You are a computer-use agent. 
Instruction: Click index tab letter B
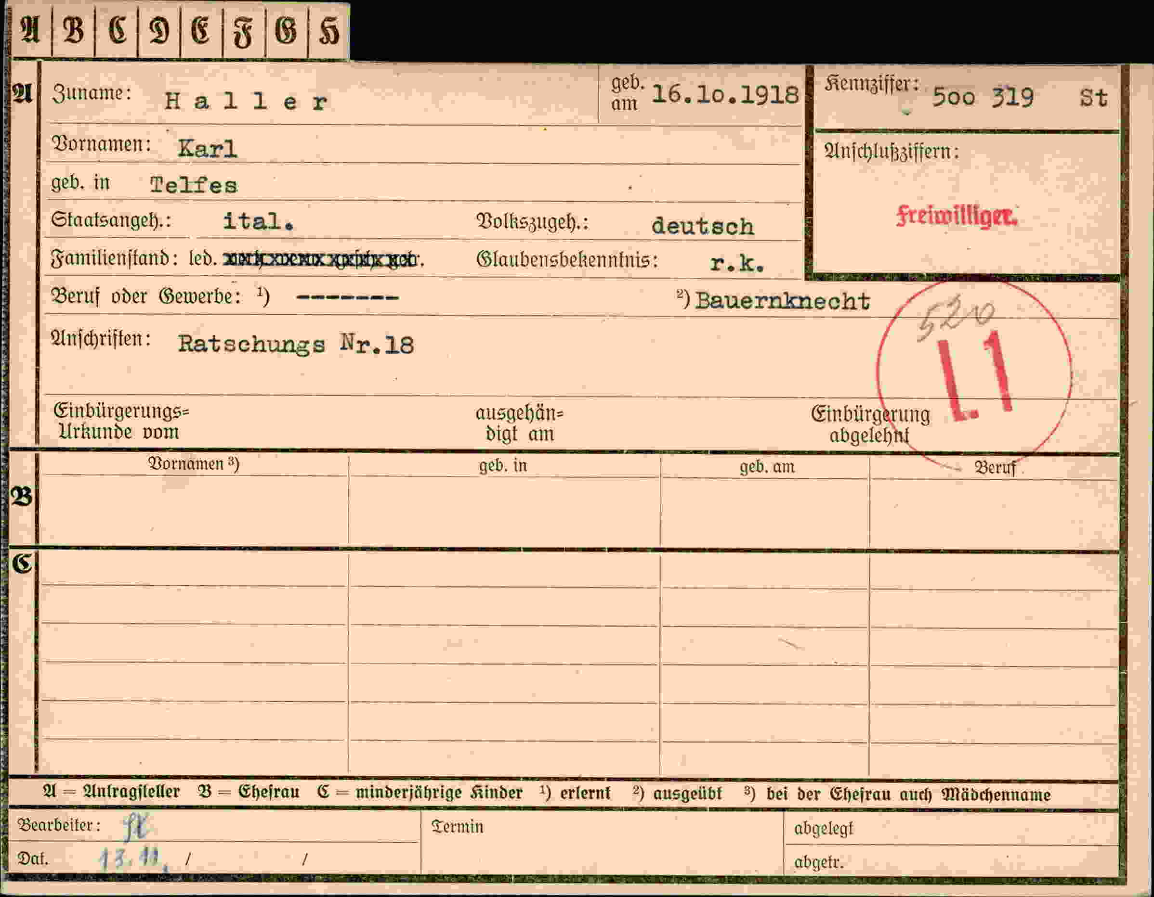[73, 29]
